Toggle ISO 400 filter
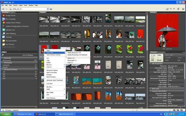This screenshot has height=116, width=186. (x=19, y=76)
